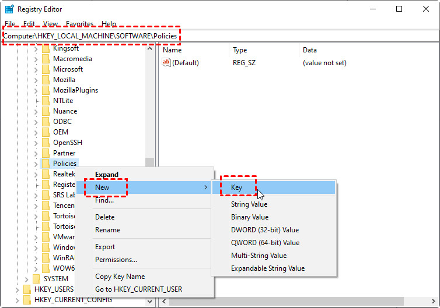Choose Copy Key Name in context menu

click(120, 277)
